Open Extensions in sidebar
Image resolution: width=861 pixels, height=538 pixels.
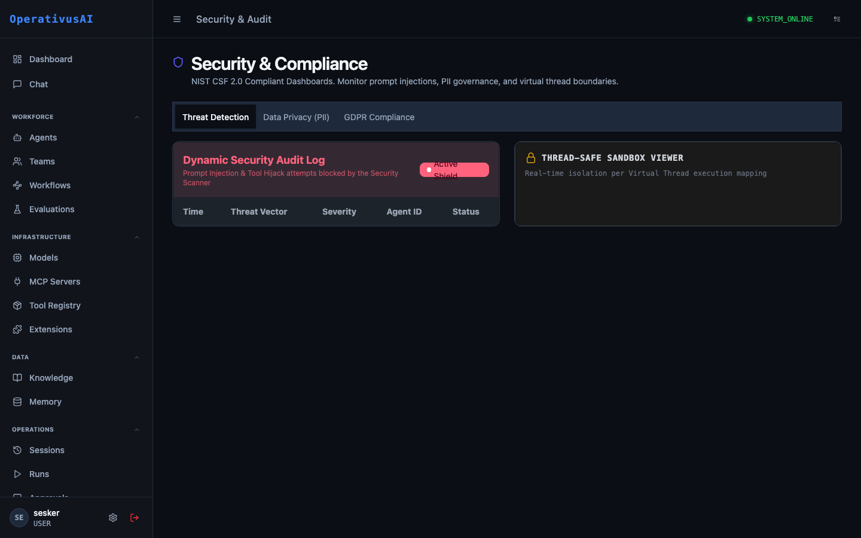(76, 329)
